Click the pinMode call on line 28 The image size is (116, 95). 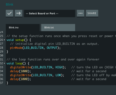(16, 48)
